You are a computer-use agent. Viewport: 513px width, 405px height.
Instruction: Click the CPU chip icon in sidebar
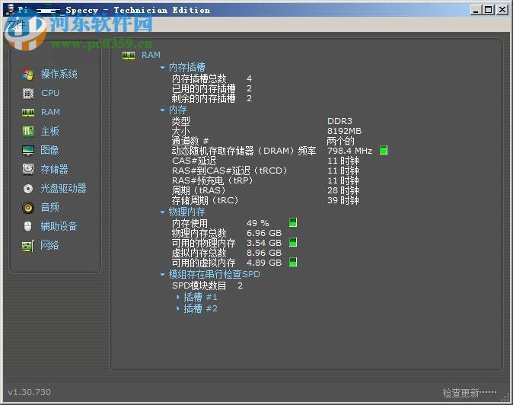[28, 93]
